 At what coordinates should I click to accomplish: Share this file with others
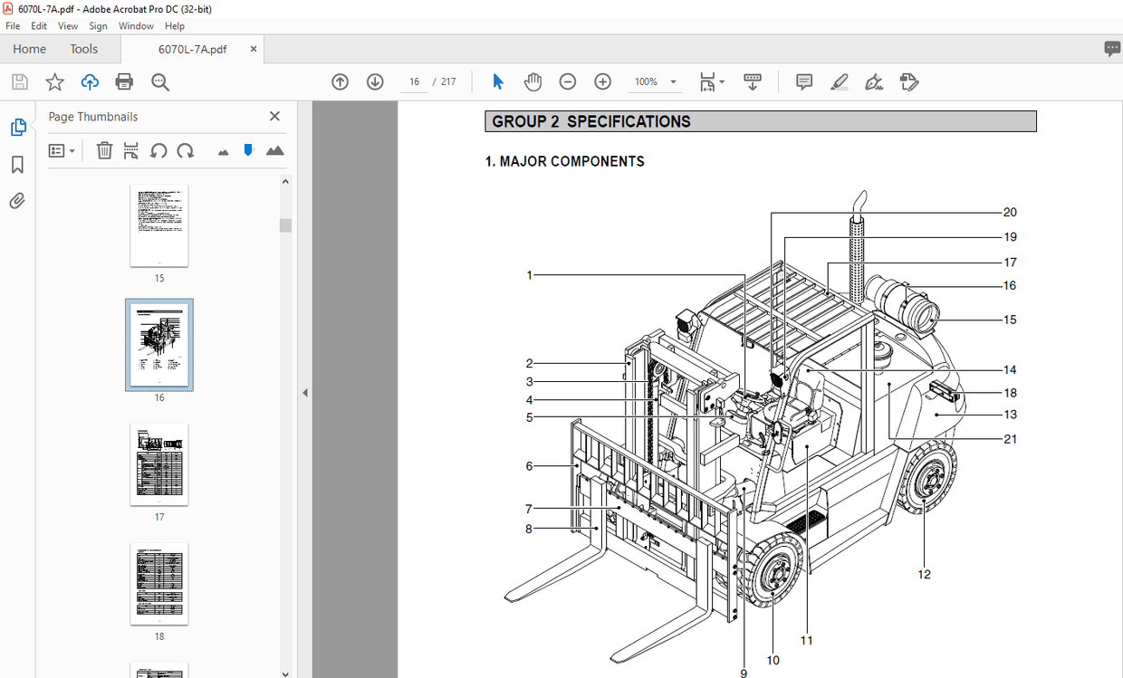(x=89, y=81)
